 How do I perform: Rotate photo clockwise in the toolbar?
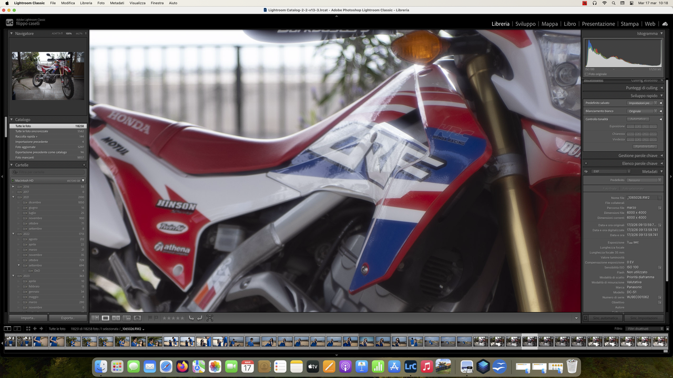[200, 318]
